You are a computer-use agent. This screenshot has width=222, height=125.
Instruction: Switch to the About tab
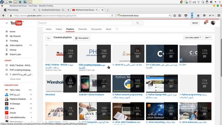tap(108, 29)
